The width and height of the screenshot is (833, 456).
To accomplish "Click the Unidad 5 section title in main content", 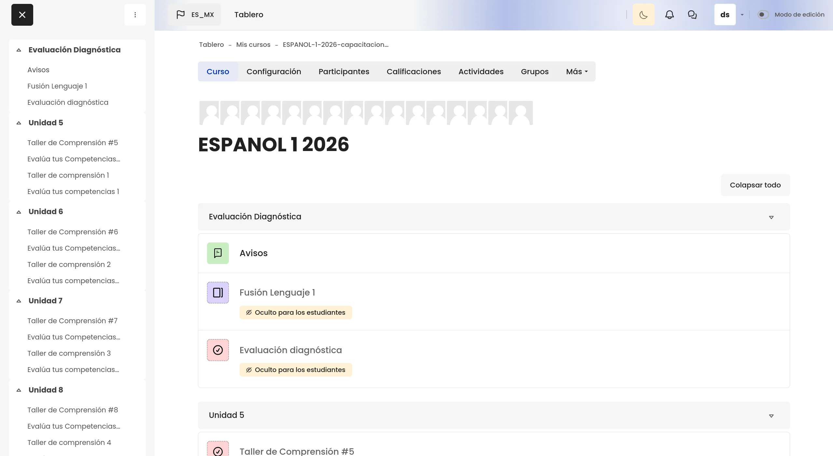I will 227,415.
